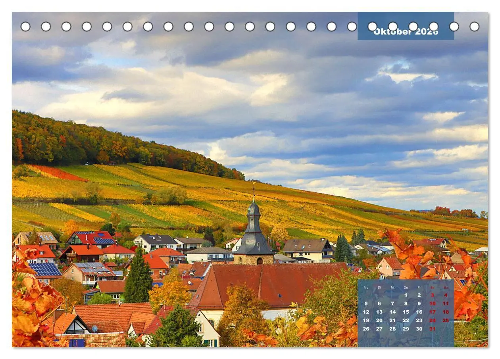Select the 'Di' weekday heading
This screenshot has width=500, height=359.
click(379, 288)
